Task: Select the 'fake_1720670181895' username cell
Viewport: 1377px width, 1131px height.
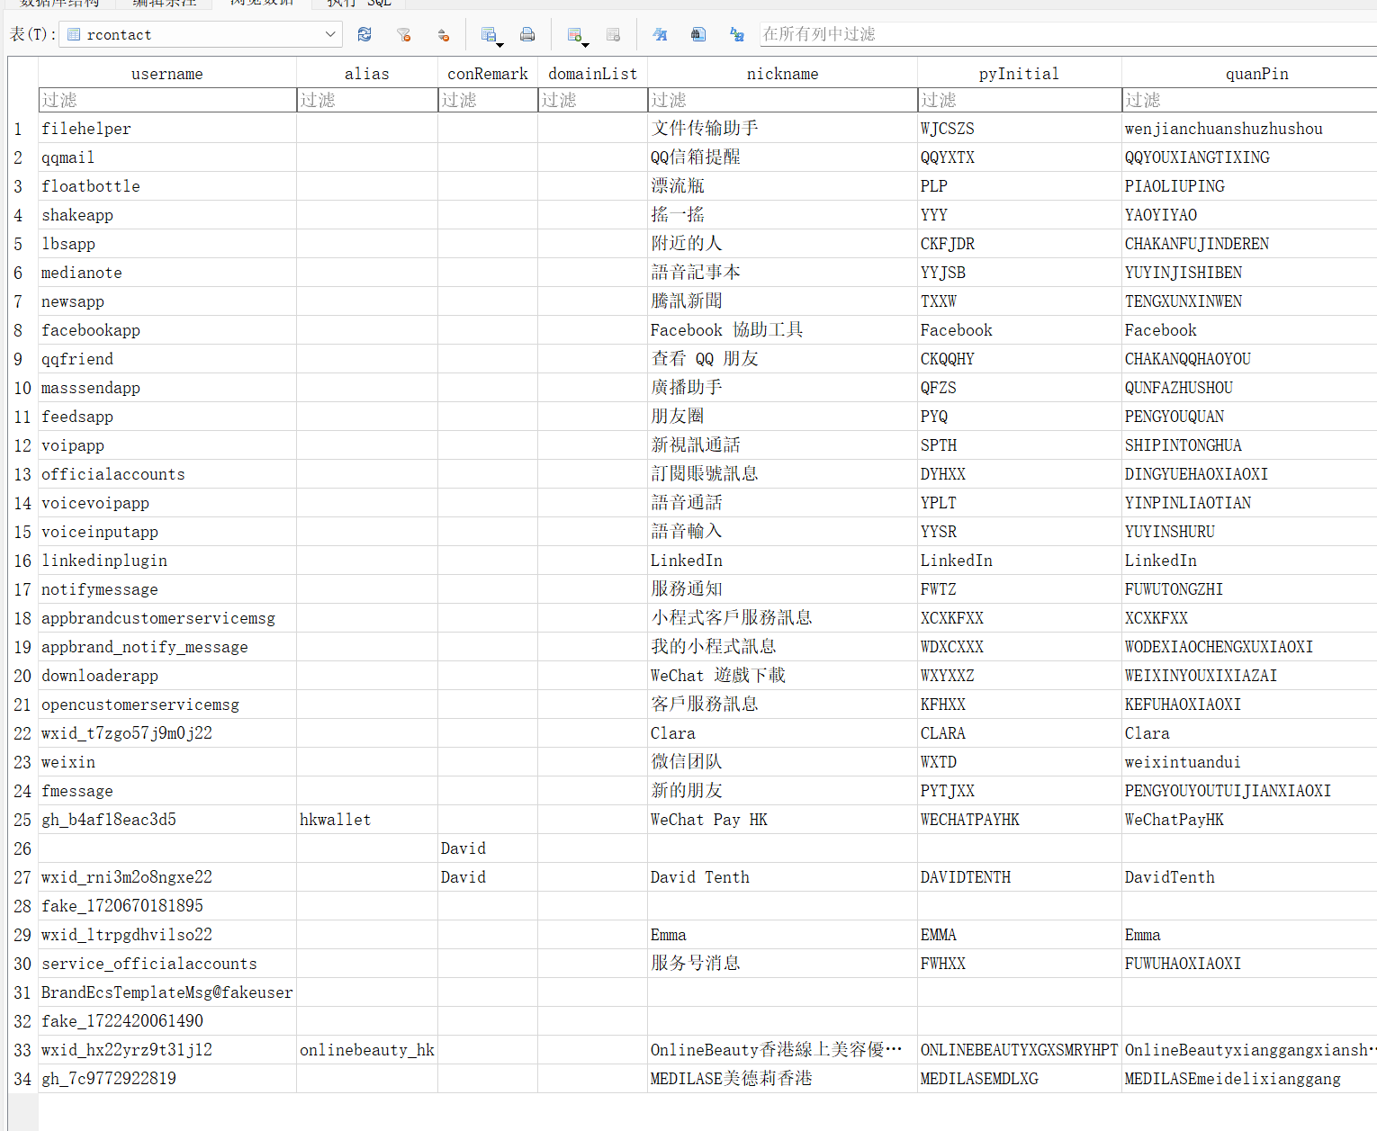Action: (x=167, y=906)
